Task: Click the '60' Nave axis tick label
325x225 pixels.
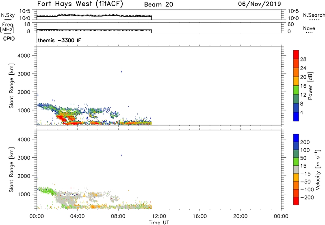Action: coord(290,24)
